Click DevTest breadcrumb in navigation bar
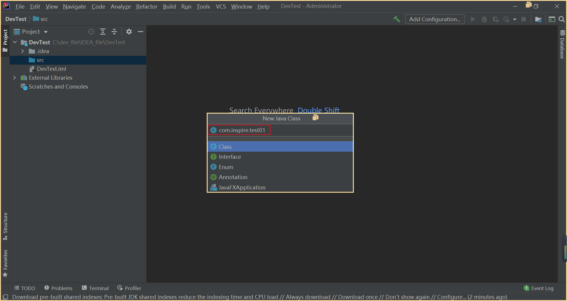The width and height of the screenshot is (567, 301). click(16, 19)
